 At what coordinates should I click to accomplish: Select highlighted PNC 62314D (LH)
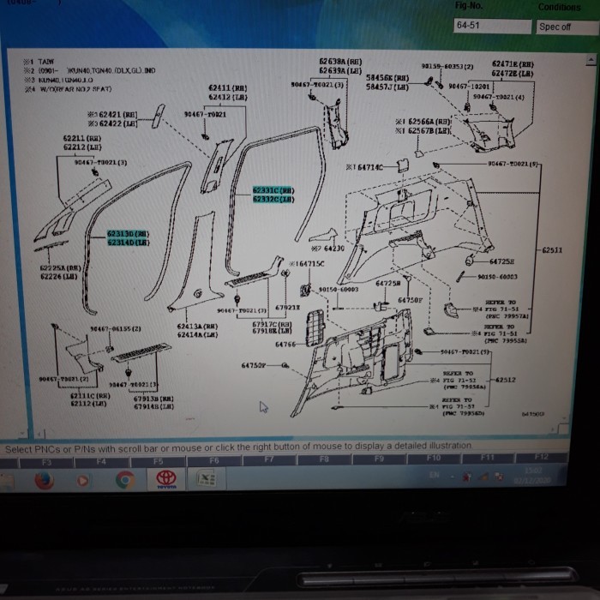click(129, 243)
